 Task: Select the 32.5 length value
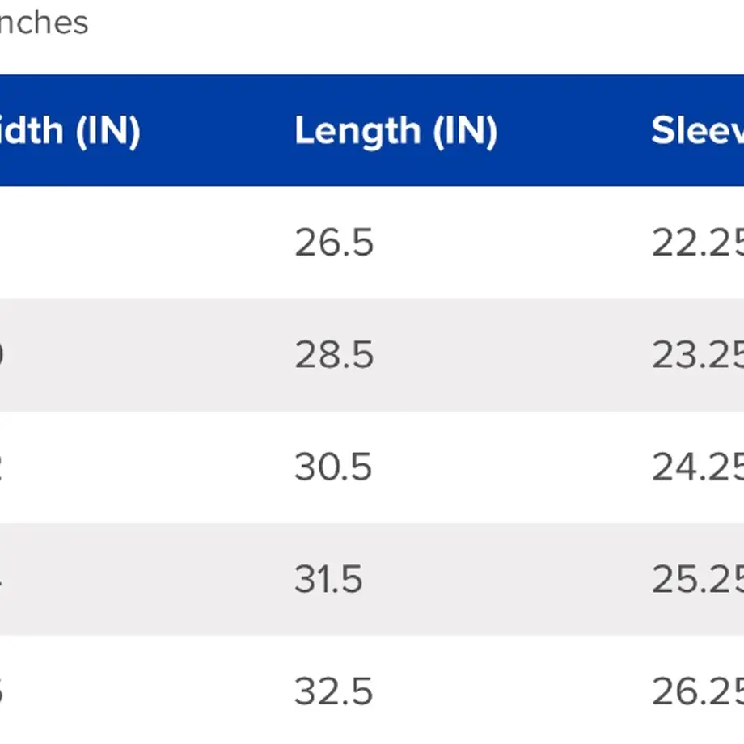pyautogui.click(x=333, y=691)
